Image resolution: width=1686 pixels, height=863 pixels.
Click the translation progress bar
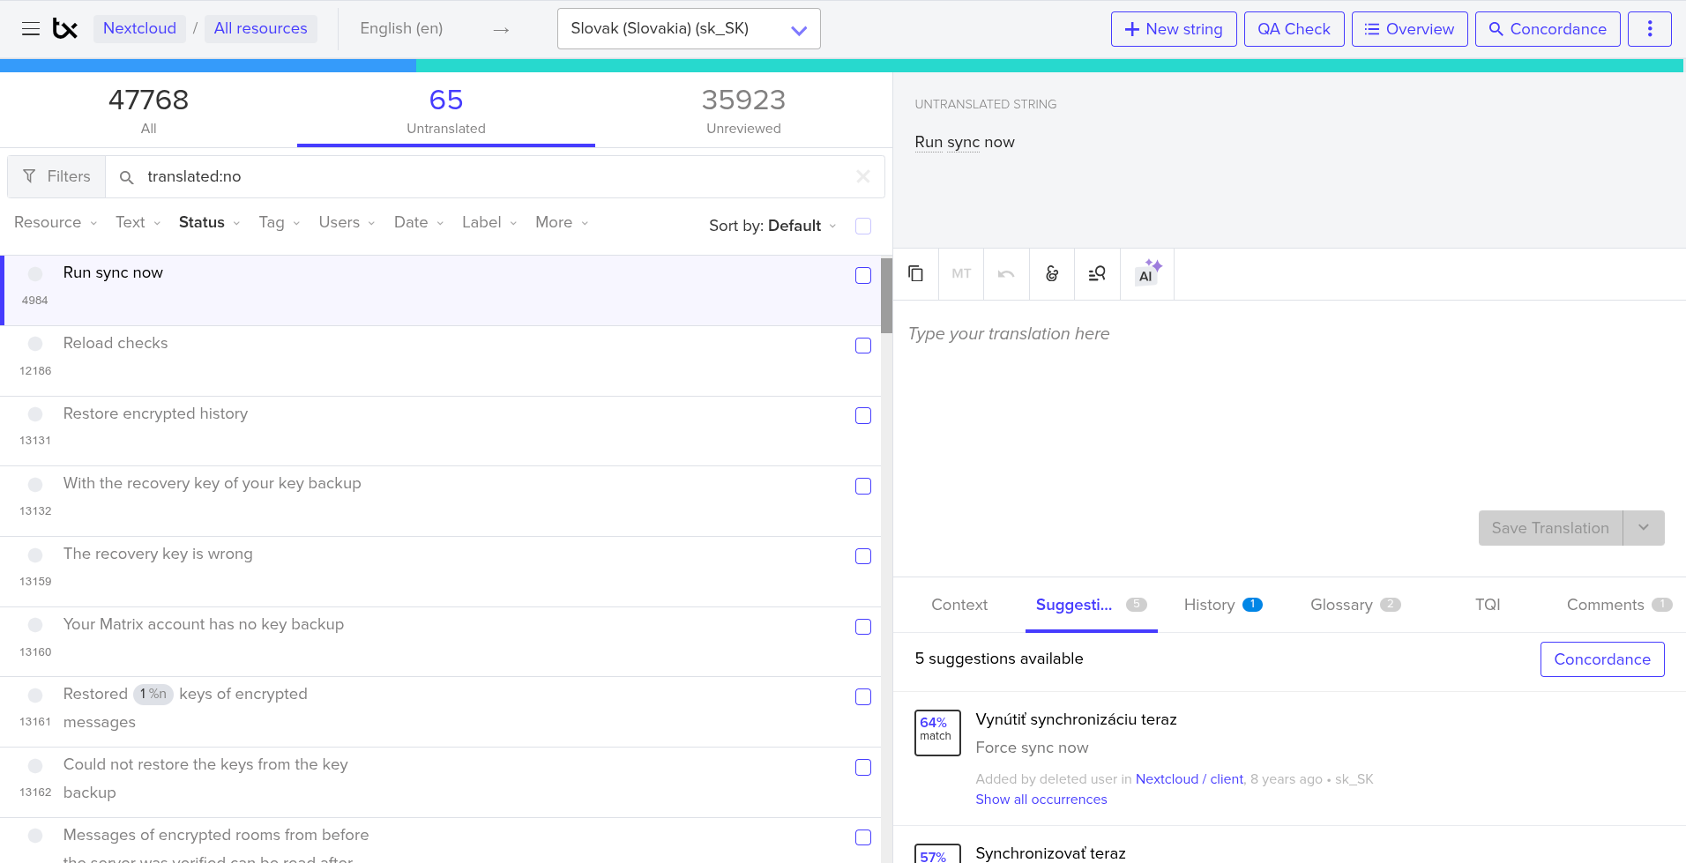tap(842, 66)
